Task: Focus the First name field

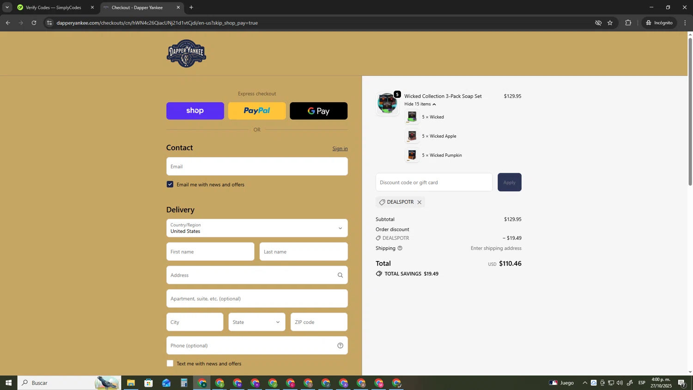Action: click(210, 252)
